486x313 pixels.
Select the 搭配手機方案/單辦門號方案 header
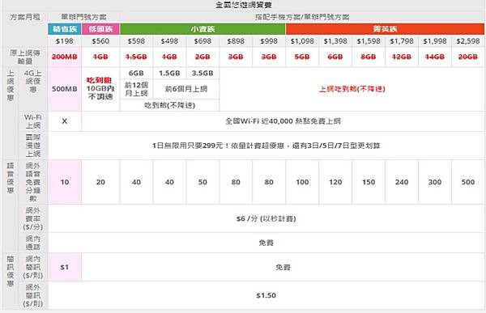(302, 17)
